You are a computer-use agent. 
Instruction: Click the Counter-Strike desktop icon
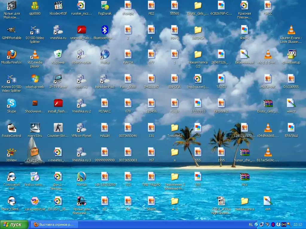click(58, 128)
